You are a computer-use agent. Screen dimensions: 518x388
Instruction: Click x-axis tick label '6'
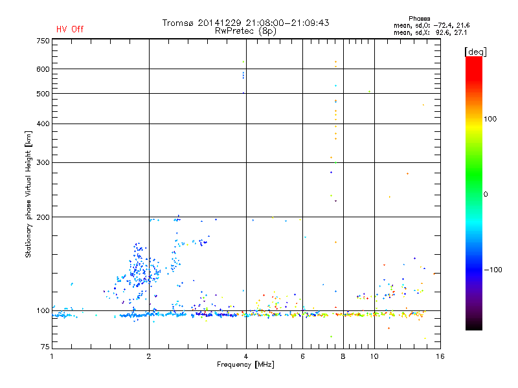[x=302, y=356]
